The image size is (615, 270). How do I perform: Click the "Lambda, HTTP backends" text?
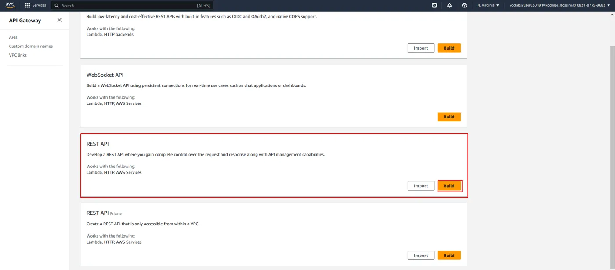(110, 34)
